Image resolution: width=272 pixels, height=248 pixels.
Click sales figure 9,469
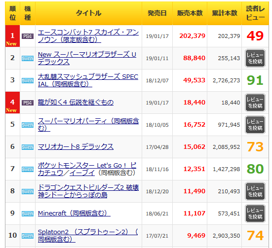pos(196,236)
